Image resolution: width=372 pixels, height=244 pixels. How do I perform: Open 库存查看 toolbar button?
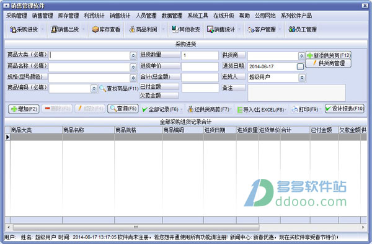click(106, 29)
